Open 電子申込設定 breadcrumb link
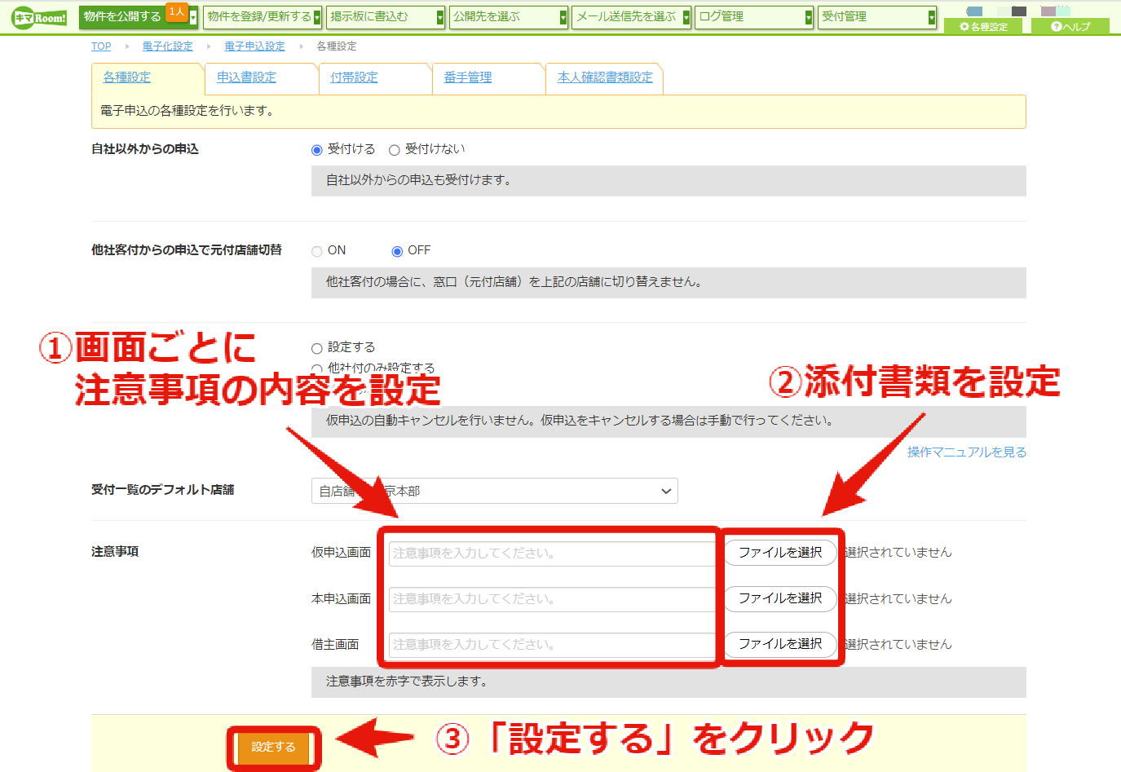The width and height of the screenshot is (1121, 772). [254, 46]
